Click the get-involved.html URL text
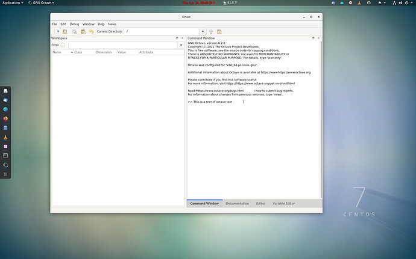The height and width of the screenshot is (259, 416). pyautogui.click(x=260, y=84)
